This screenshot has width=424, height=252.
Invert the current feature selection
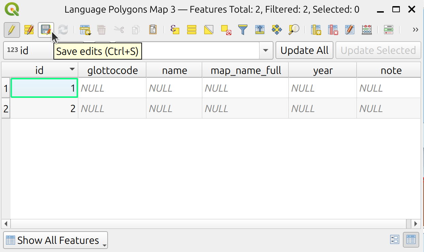click(x=209, y=30)
